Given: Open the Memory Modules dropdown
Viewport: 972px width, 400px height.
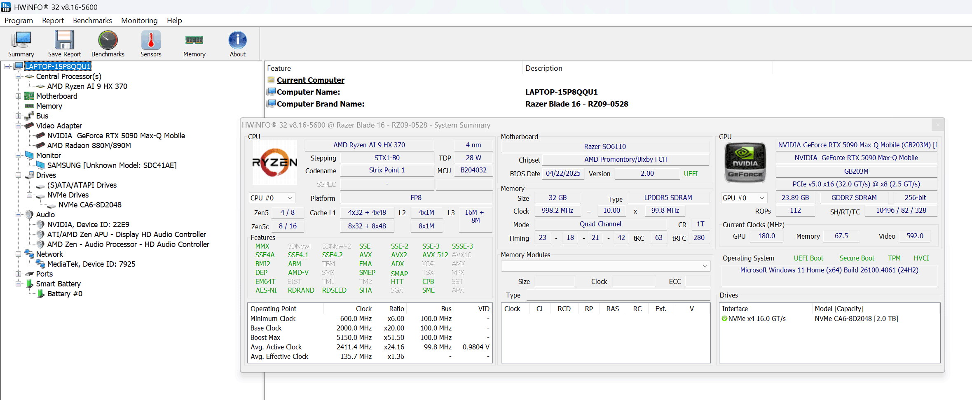Looking at the screenshot, I should (606, 266).
